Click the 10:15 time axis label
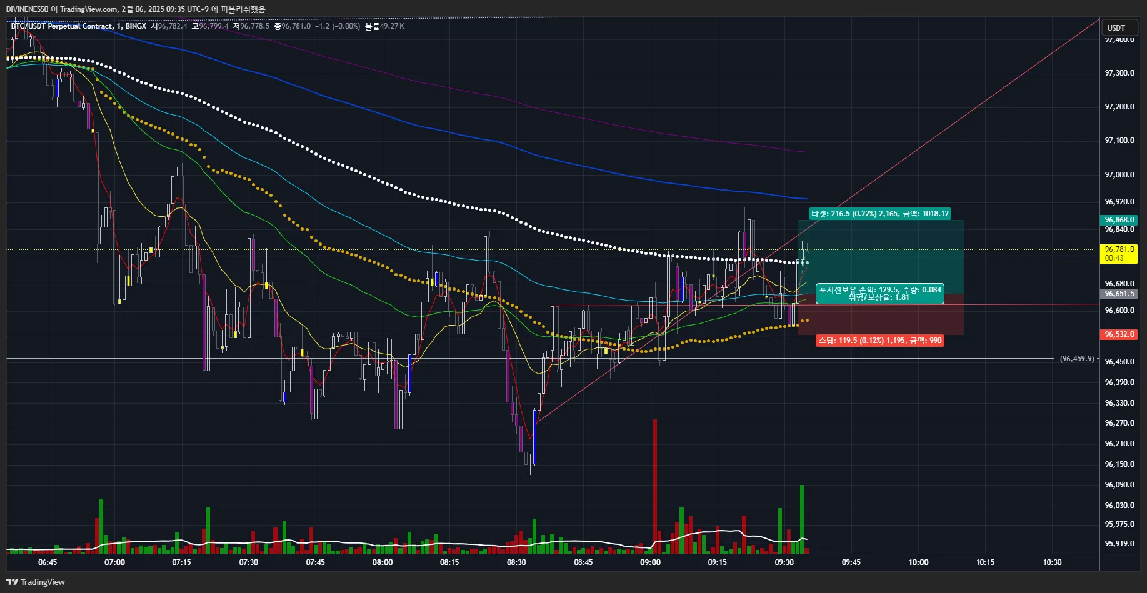This screenshot has height=593, width=1147. pyautogui.click(x=985, y=562)
